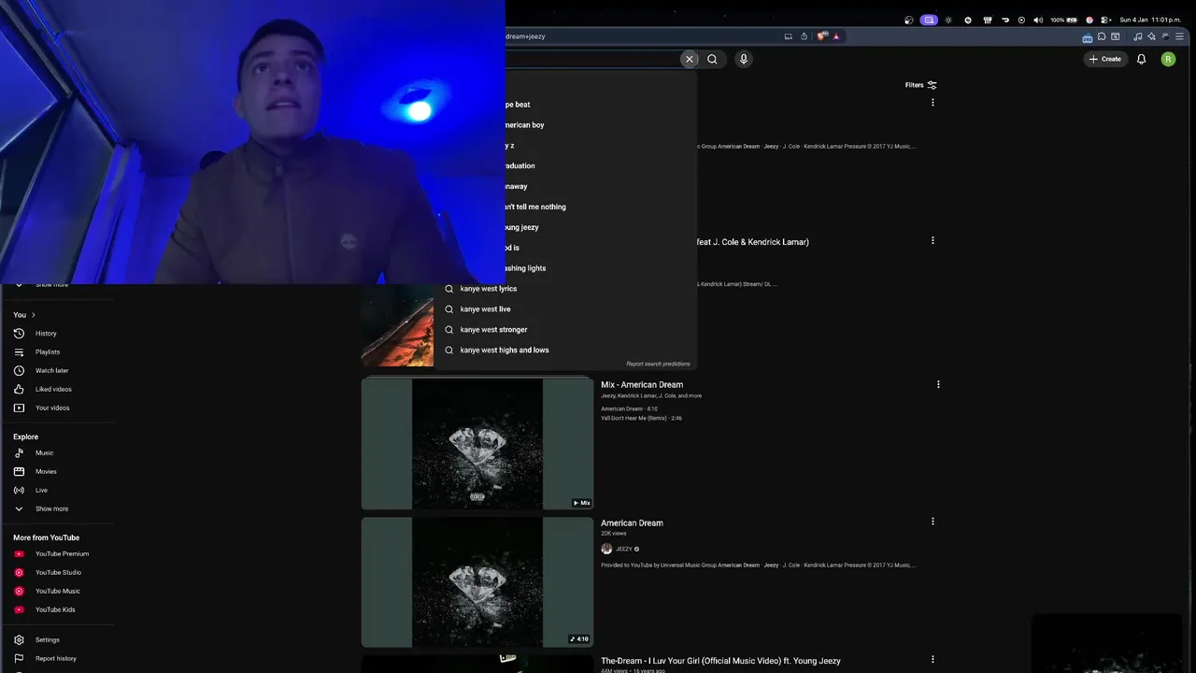Open The-Dream I Luv Your Girl video title
Image resolution: width=1196 pixels, height=673 pixels.
[x=720, y=661]
